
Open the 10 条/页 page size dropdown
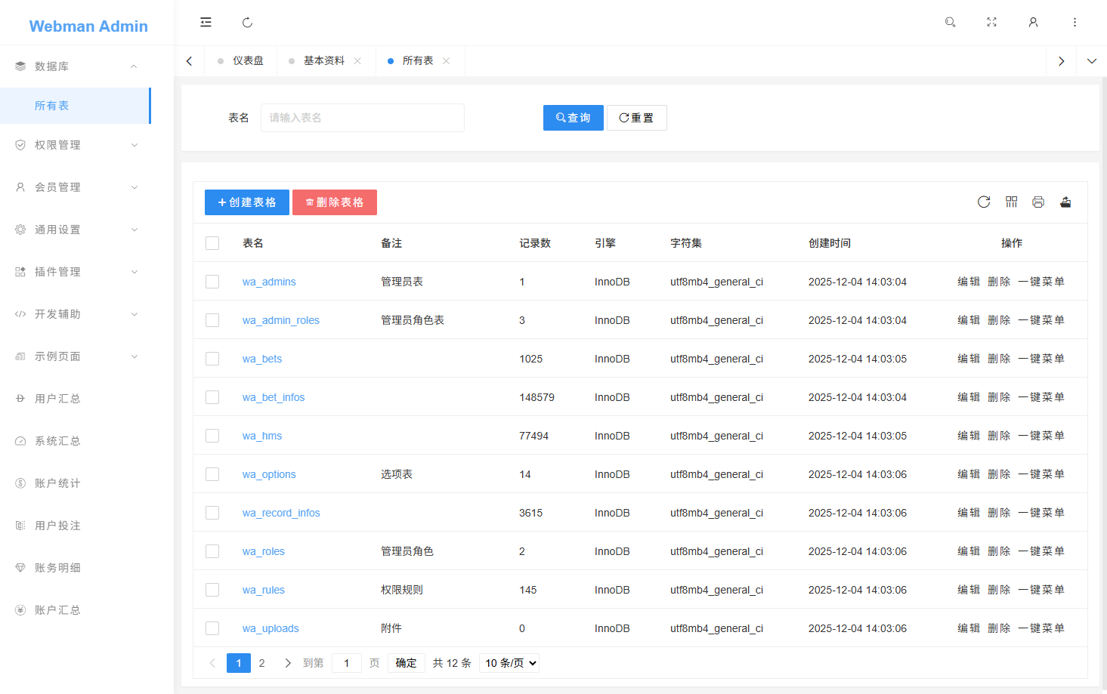pos(509,662)
